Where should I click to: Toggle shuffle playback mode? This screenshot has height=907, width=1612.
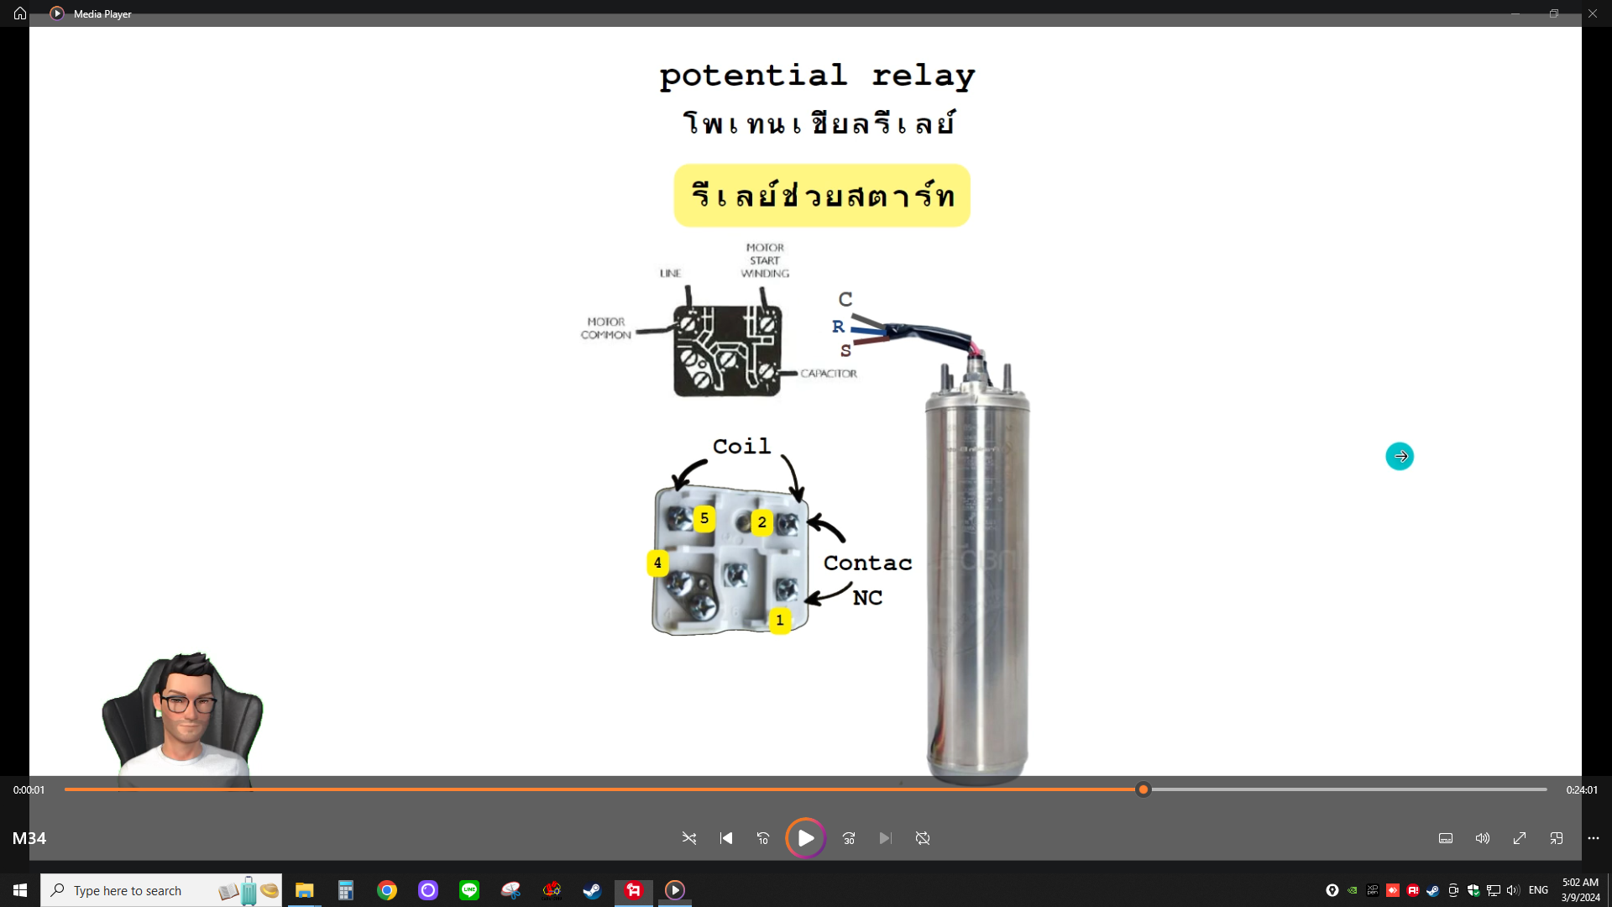(689, 838)
